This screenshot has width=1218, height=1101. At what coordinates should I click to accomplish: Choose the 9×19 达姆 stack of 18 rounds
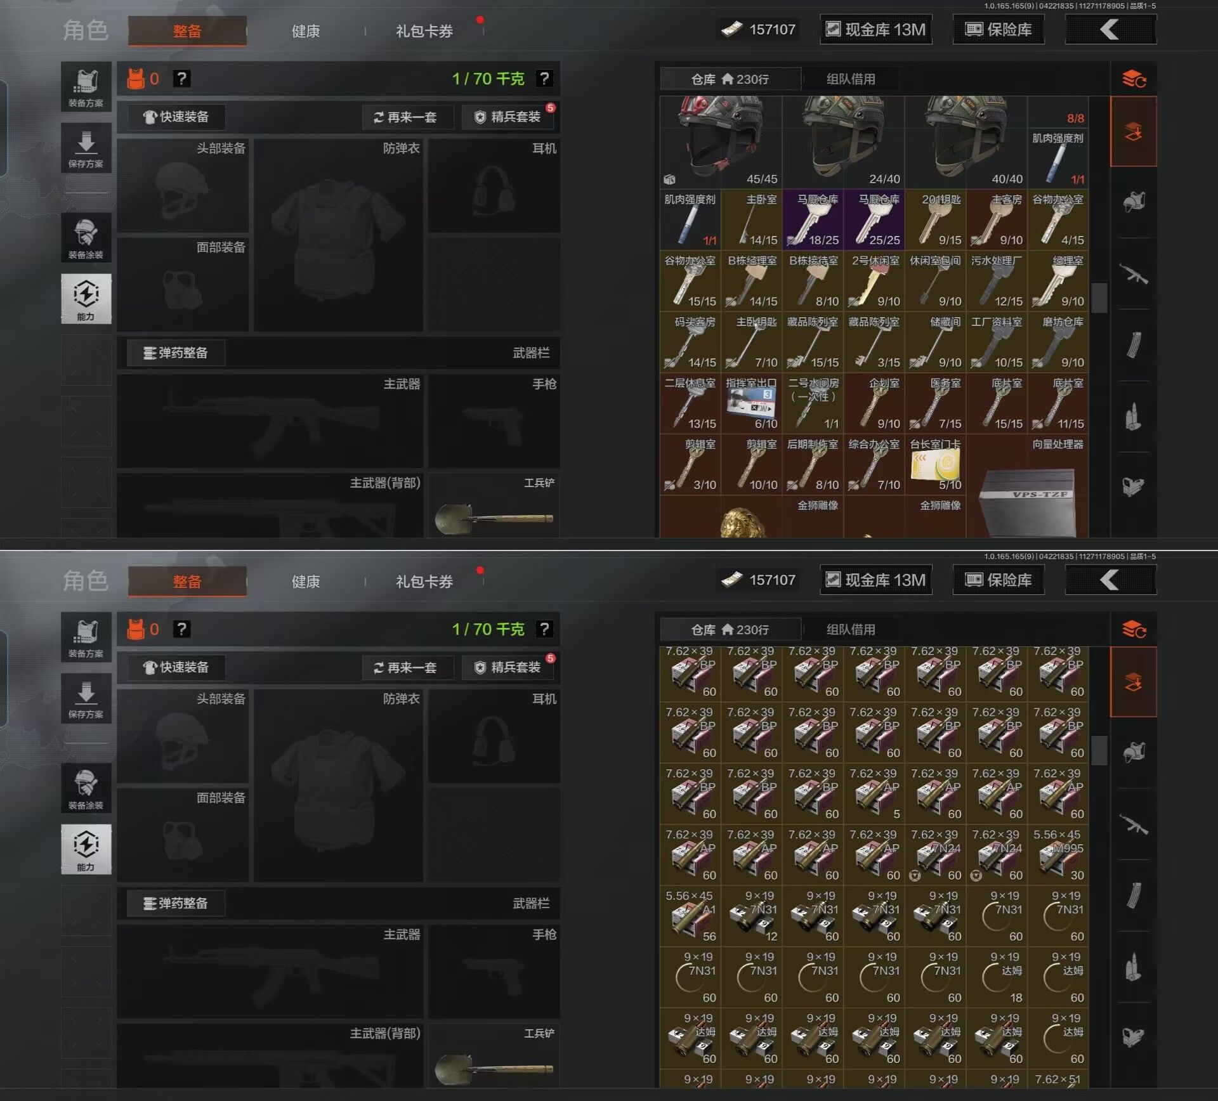[997, 977]
